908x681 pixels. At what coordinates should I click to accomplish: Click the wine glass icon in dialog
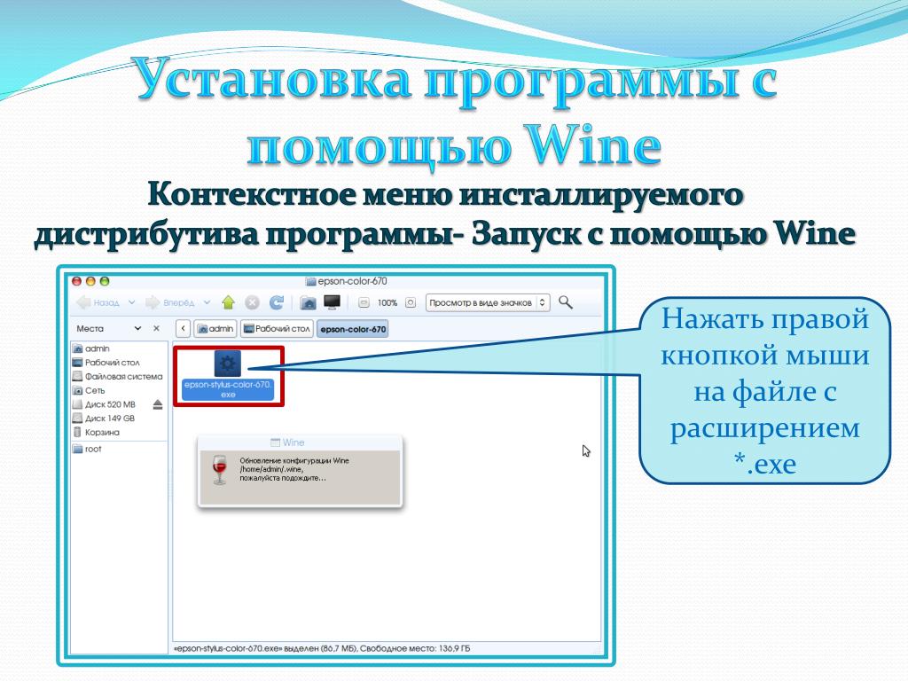click(x=220, y=470)
